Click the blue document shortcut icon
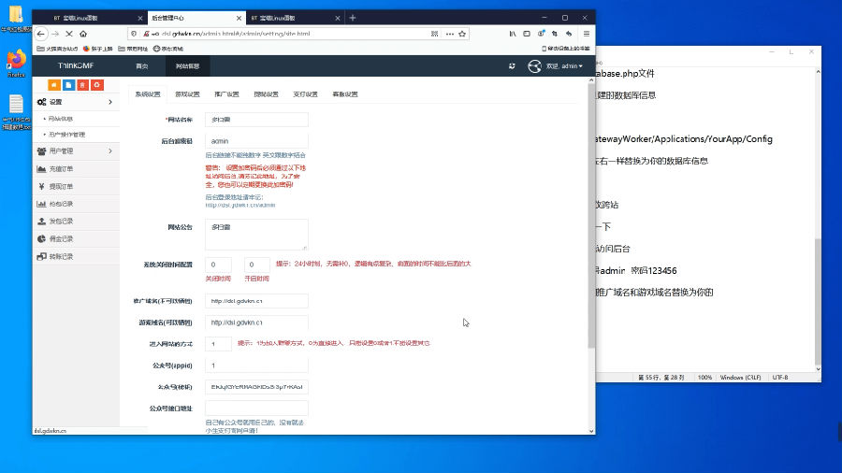 tap(68, 85)
